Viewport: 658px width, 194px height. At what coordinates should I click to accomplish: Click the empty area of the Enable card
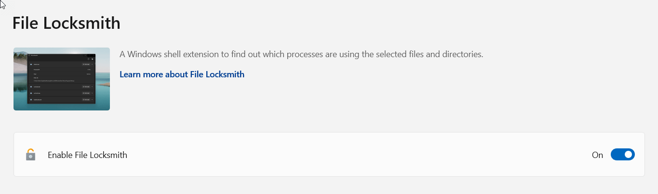[x=357, y=155]
